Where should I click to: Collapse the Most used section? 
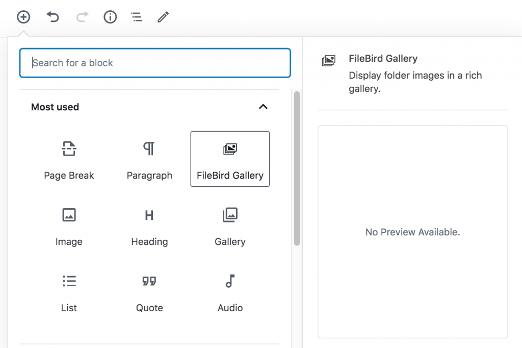coord(263,107)
